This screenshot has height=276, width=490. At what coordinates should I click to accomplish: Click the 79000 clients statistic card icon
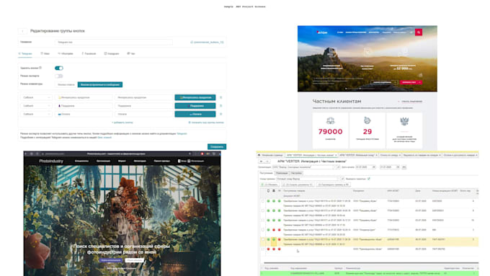(330, 120)
